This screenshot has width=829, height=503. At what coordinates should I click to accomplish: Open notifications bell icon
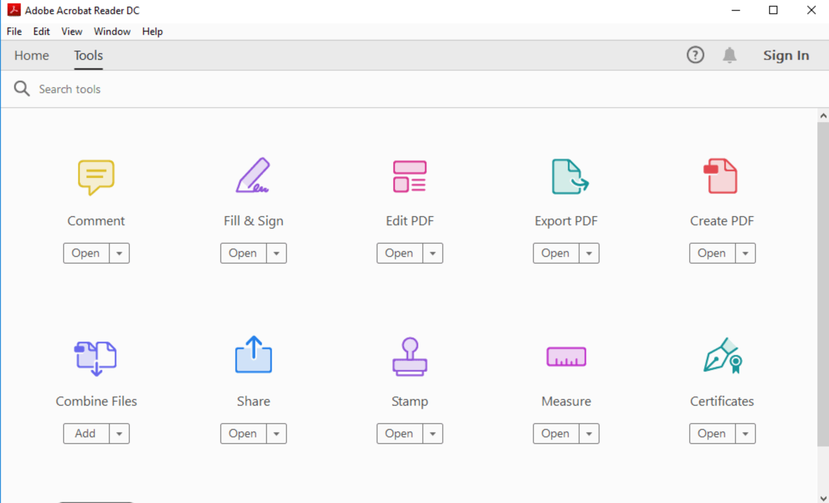(730, 55)
